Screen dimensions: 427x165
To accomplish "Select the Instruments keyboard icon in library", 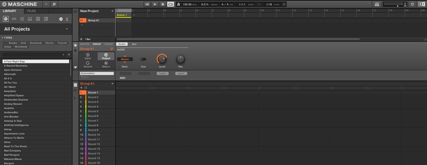I will click(30, 19).
